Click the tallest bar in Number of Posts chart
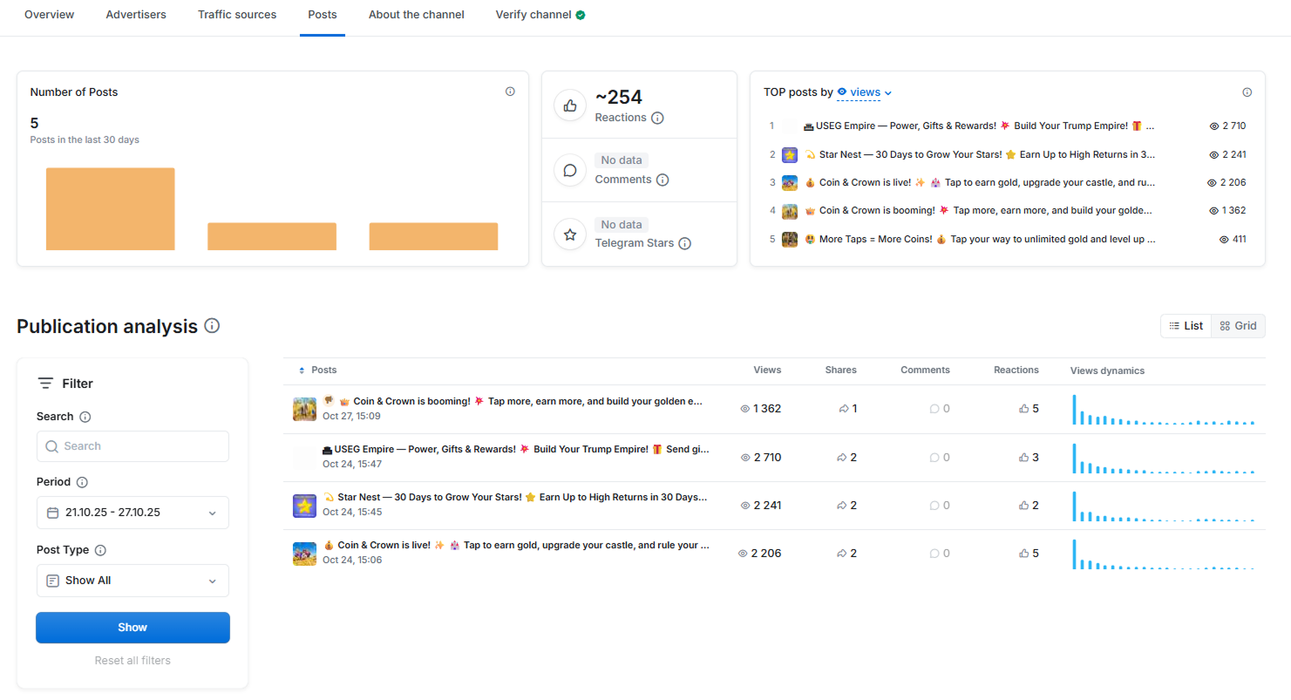 111,209
